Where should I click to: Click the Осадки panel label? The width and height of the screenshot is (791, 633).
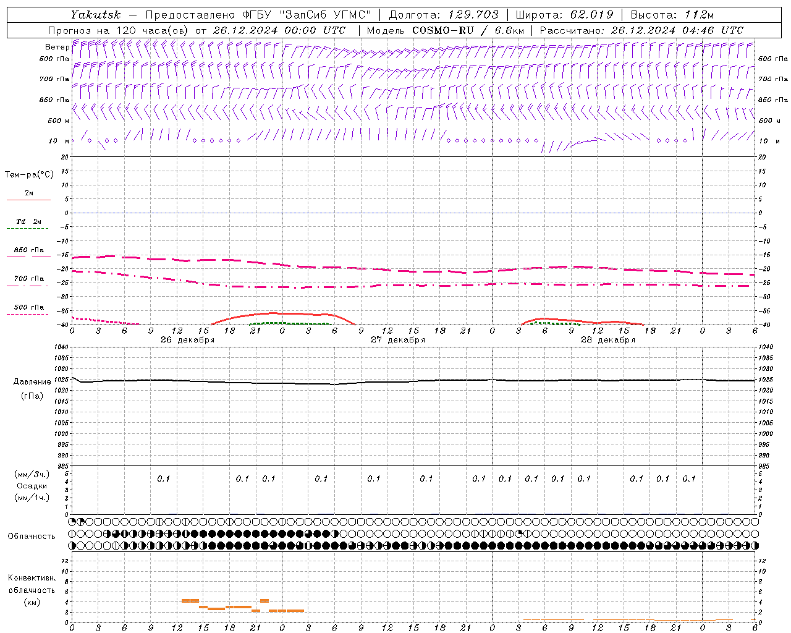[x=32, y=486]
